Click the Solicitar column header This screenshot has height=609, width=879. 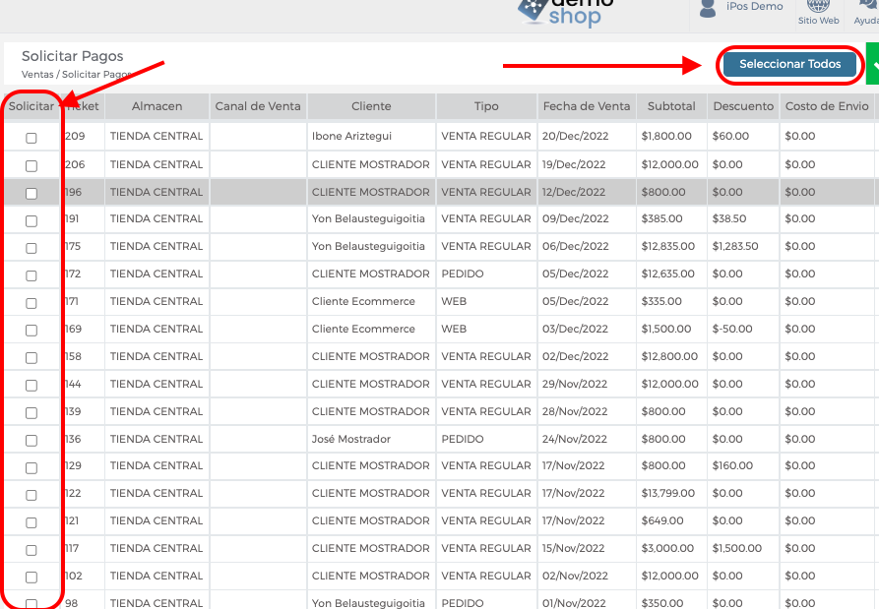point(31,106)
